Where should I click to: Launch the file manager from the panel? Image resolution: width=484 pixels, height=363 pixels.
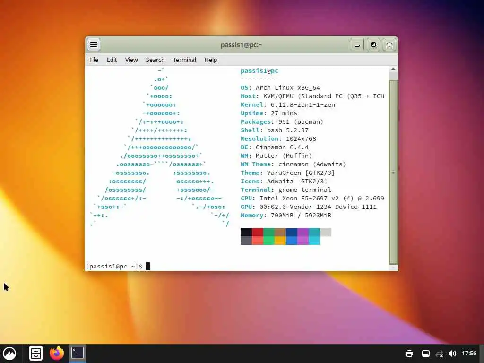(x=36, y=354)
